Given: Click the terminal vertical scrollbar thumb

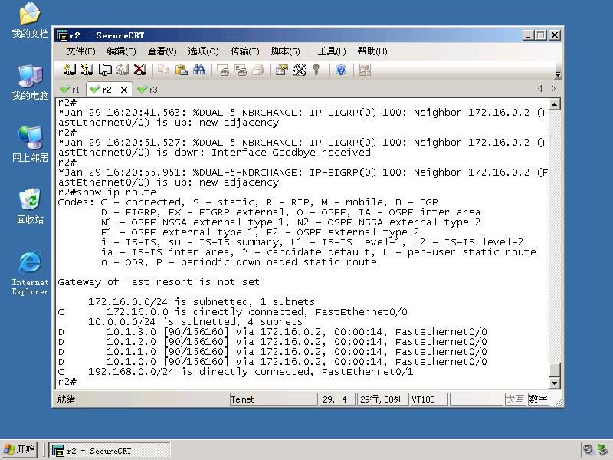Looking at the screenshot, I should tap(554, 370).
